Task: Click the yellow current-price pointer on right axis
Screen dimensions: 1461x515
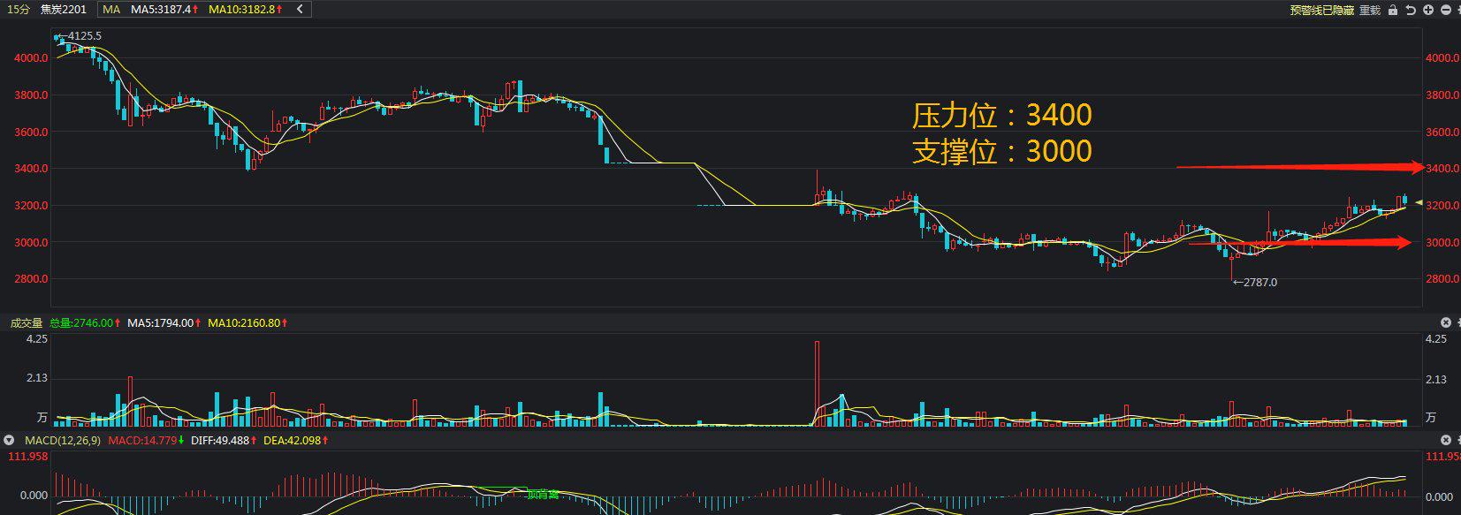Action: (x=1419, y=203)
